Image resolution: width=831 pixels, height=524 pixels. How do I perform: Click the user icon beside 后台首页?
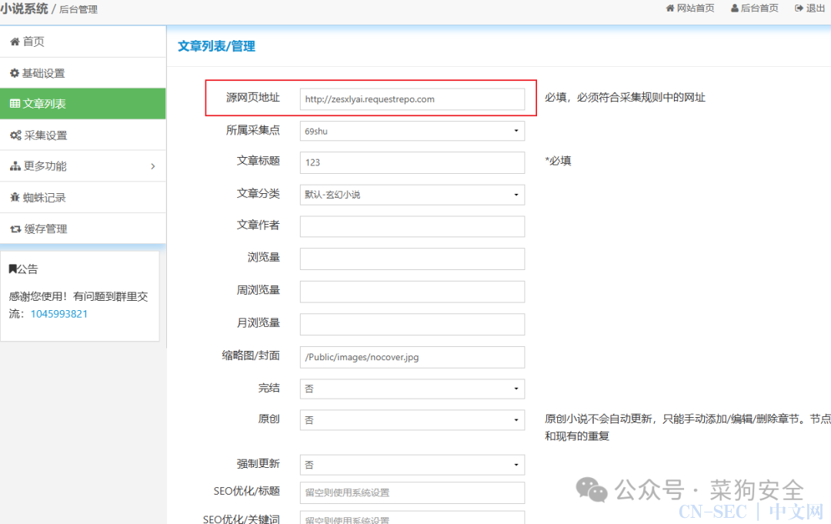pyautogui.click(x=735, y=8)
